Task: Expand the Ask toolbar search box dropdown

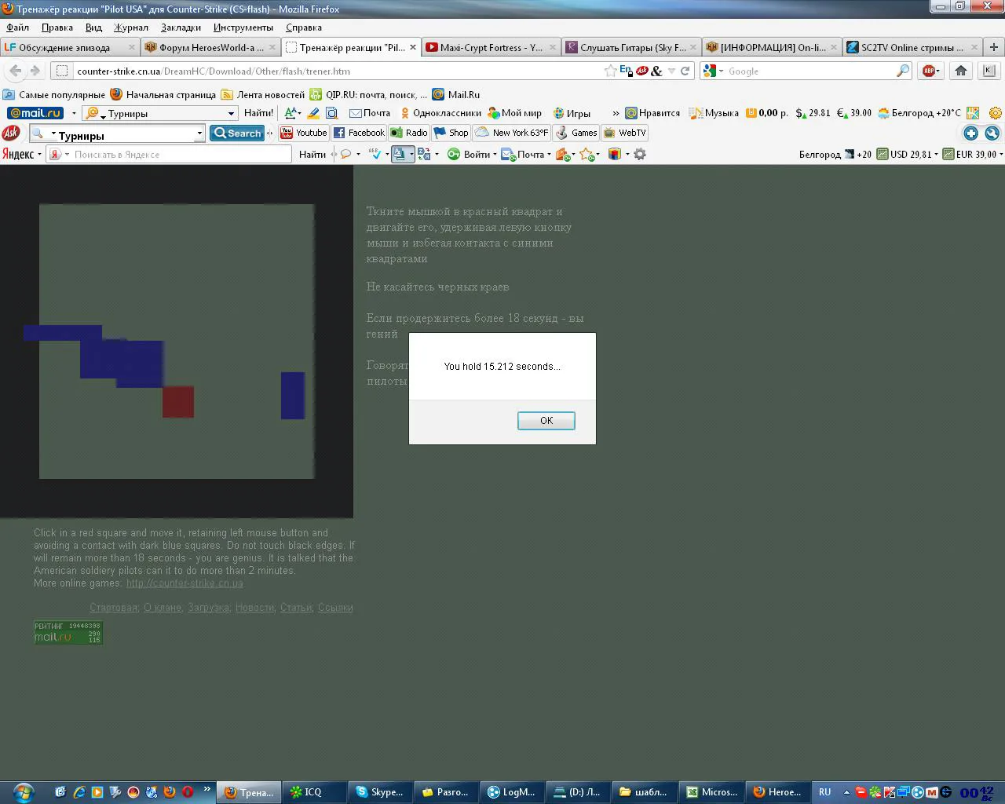Action: click(199, 133)
